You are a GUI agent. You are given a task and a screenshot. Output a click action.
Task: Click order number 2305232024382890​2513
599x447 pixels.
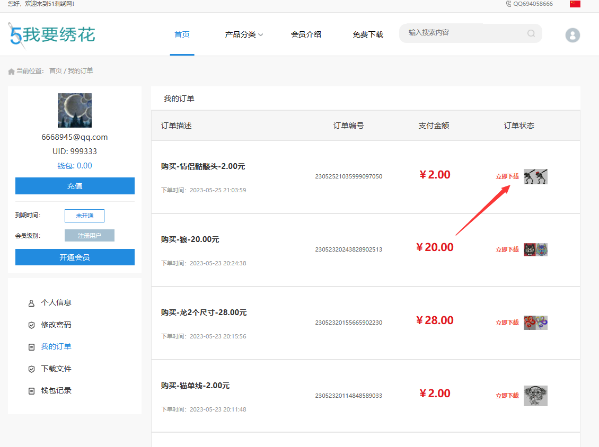coord(348,249)
